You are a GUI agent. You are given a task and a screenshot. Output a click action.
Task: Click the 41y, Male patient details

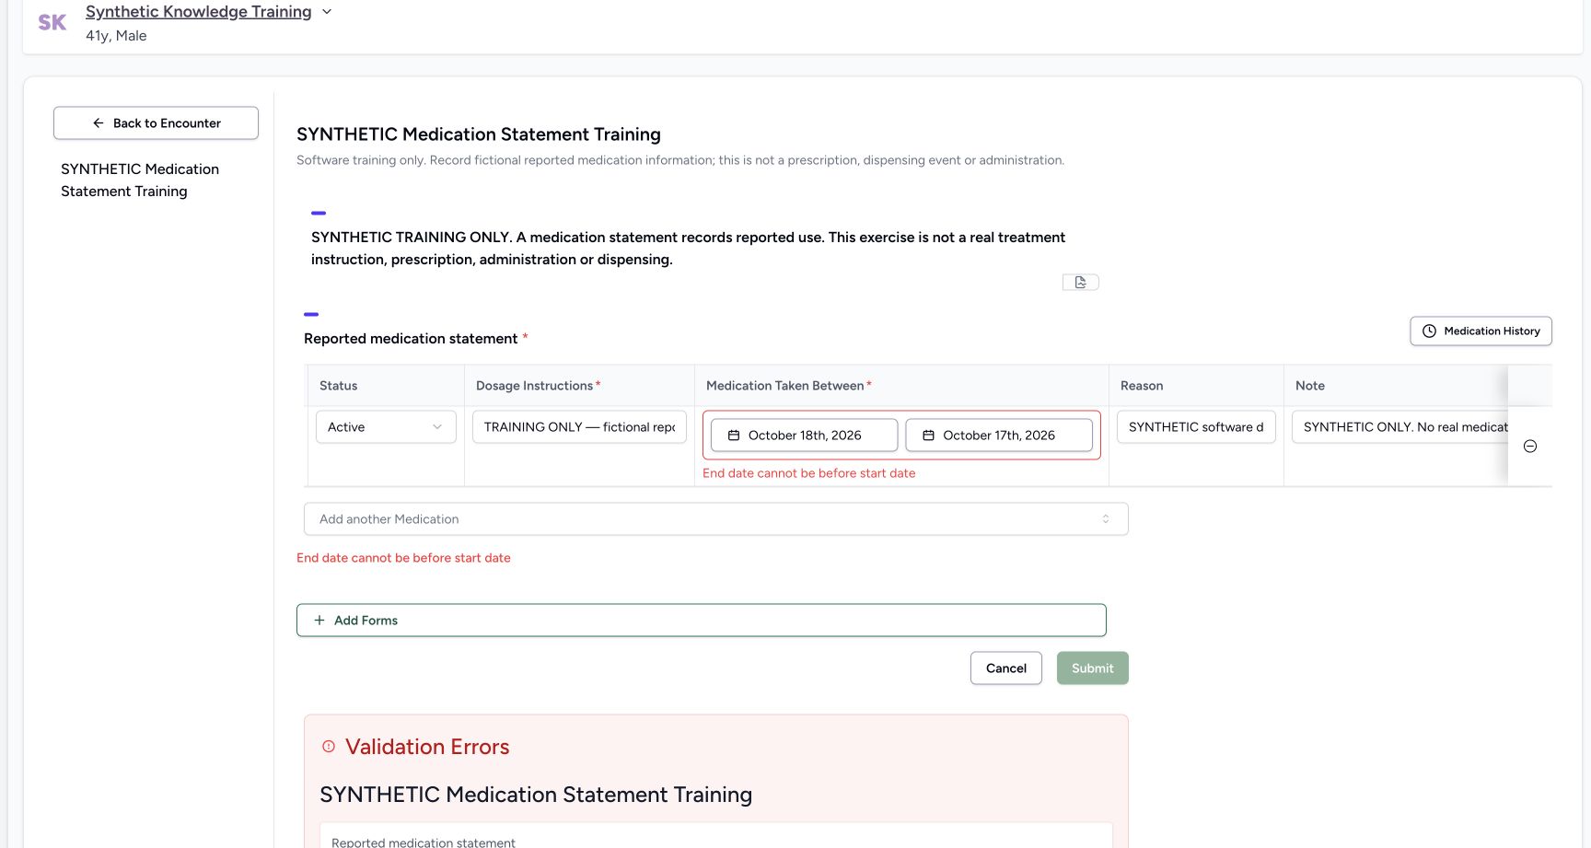click(116, 36)
